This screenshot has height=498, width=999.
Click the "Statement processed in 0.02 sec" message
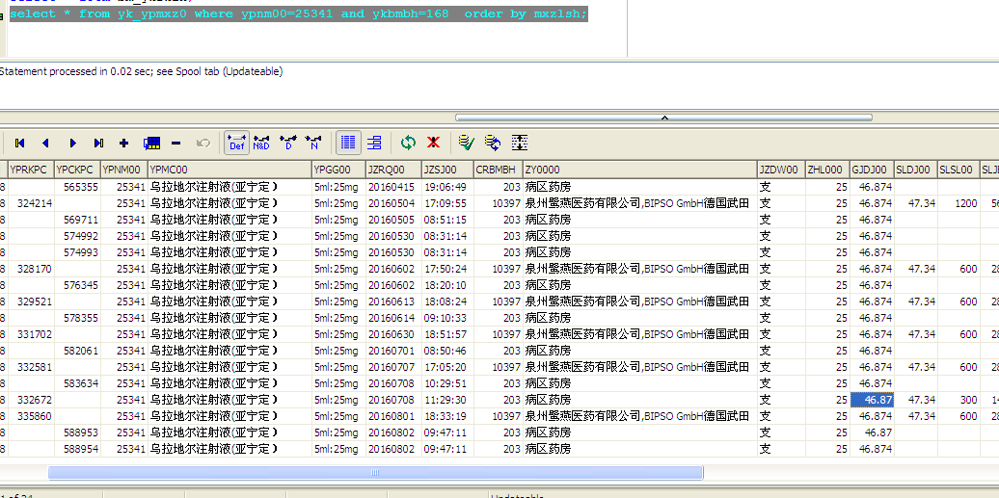(140, 71)
